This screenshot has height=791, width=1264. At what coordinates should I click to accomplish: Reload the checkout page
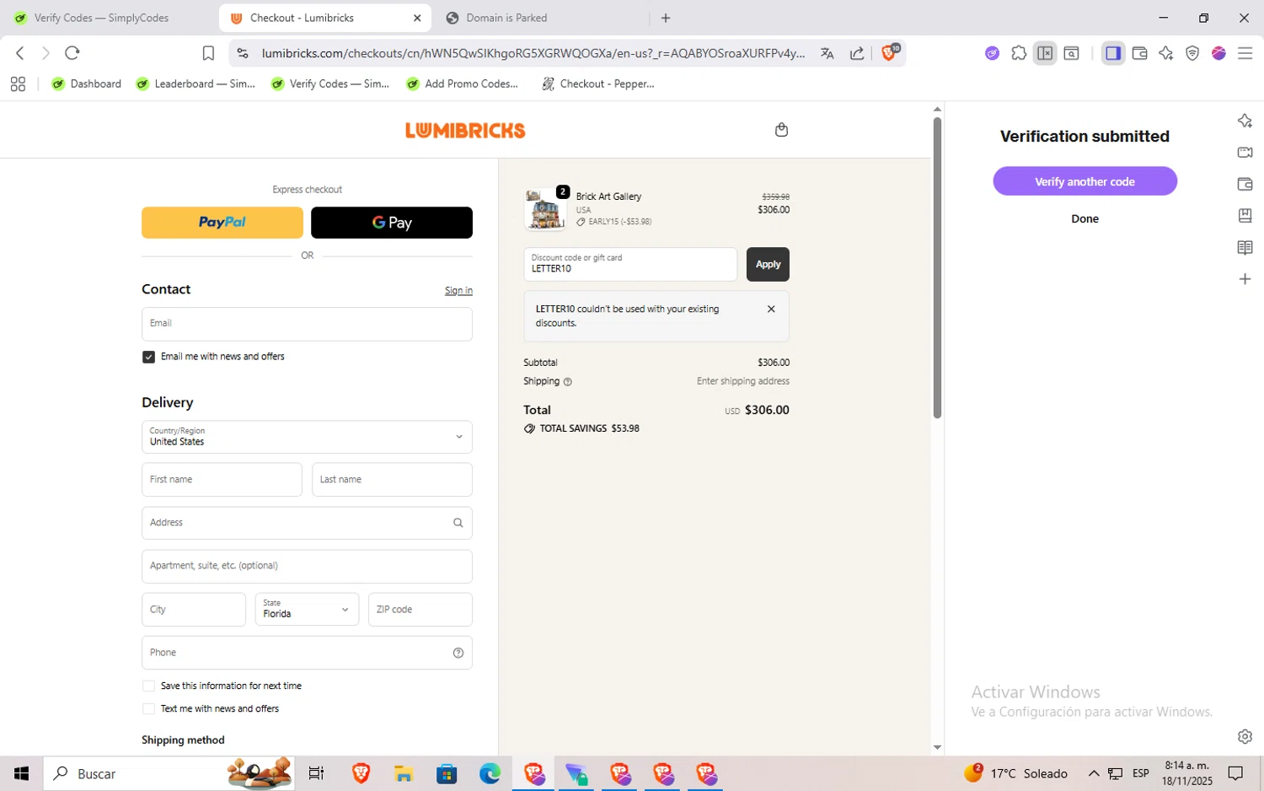(x=72, y=53)
